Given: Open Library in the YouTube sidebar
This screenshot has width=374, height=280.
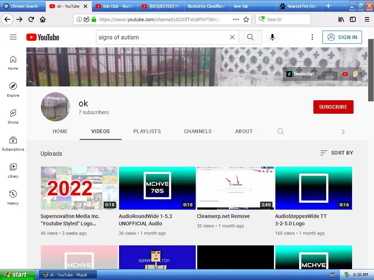Looking at the screenshot, I should [x=13, y=171].
